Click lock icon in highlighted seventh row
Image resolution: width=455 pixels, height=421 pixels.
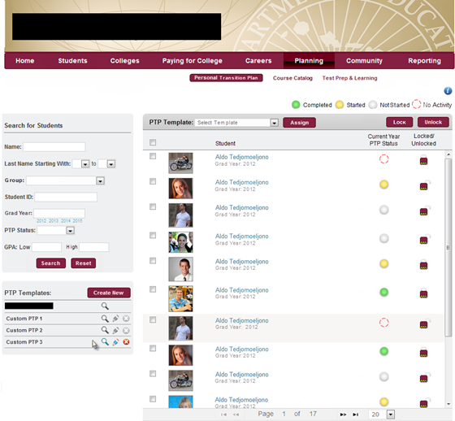424,323
